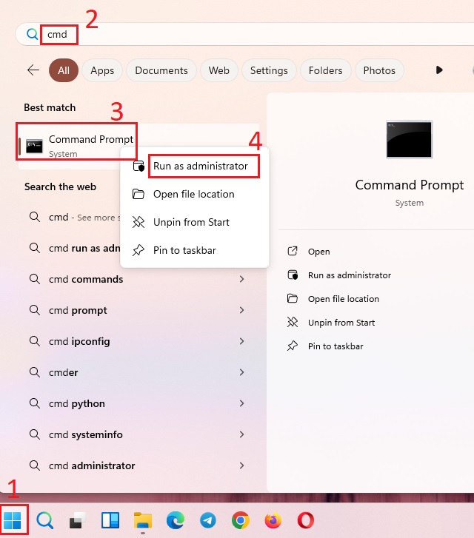Expand the 'cmd administrator' suggestion chevron
Screen dimensions: 474x538
[x=241, y=465]
